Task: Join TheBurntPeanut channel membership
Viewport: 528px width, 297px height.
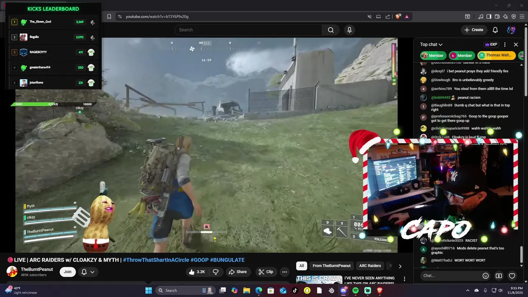Action: pos(68,272)
